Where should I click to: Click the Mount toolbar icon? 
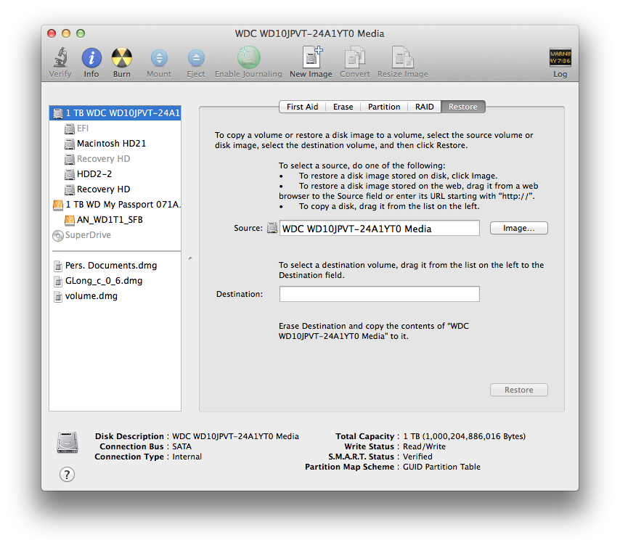click(x=159, y=58)
